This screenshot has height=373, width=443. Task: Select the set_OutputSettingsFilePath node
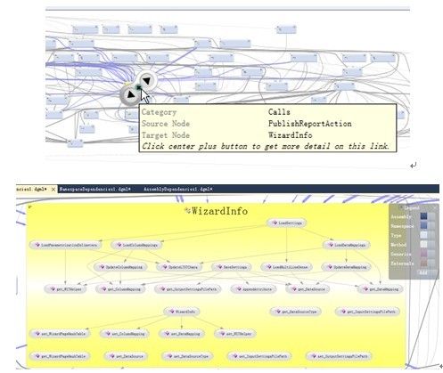[339, 356]
